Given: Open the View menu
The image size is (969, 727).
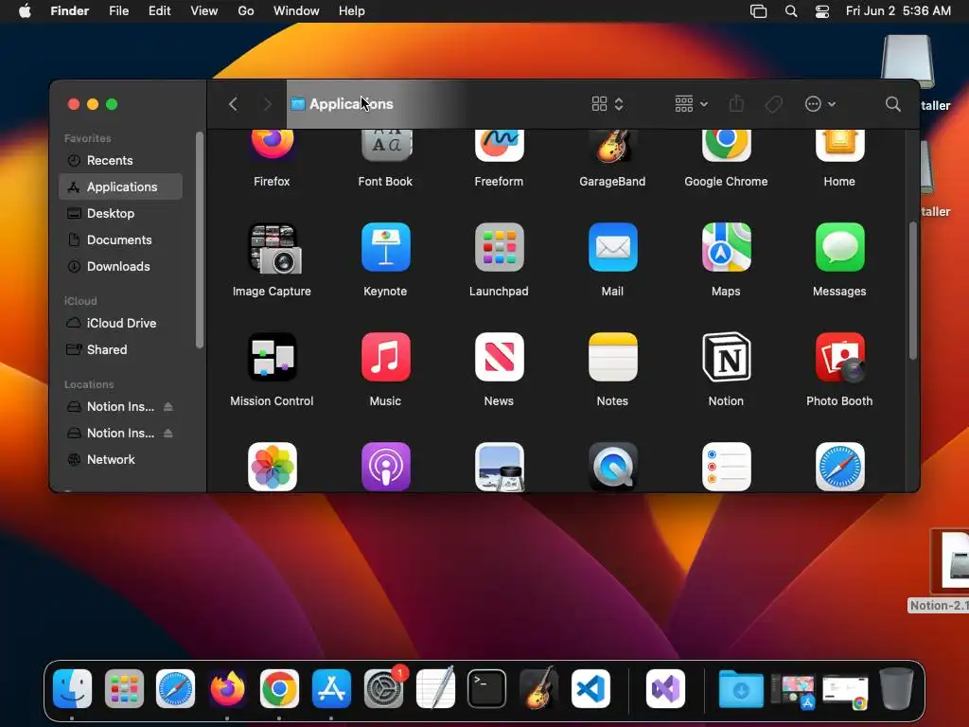Looking at the screenshot, I should (204, 11).
